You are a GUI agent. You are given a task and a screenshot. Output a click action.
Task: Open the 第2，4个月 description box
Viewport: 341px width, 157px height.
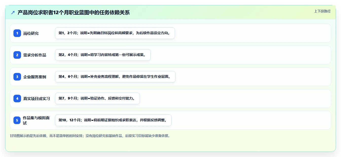pos(103,55)
